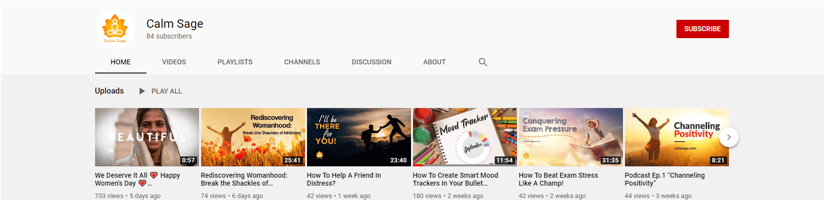Open 'How To Create Smart Mood Trackers' title
The image size is (824, 200).
(456, 179)
